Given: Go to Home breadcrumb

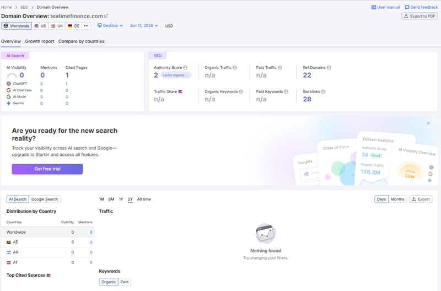Looking at the screenshot, I should tap(7, 7).
